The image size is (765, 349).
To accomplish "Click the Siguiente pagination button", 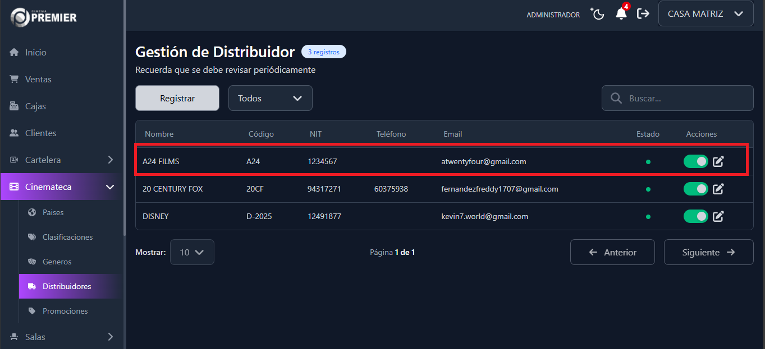I will pos(708,253).
